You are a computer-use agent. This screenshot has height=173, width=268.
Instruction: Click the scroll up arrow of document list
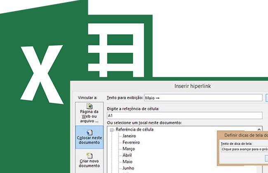point(259,129)
